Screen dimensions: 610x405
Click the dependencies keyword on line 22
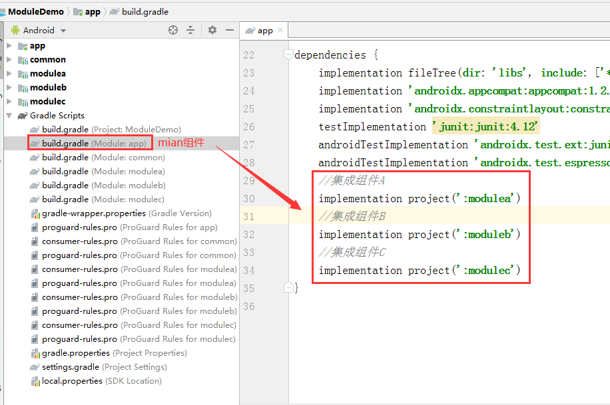330,55
